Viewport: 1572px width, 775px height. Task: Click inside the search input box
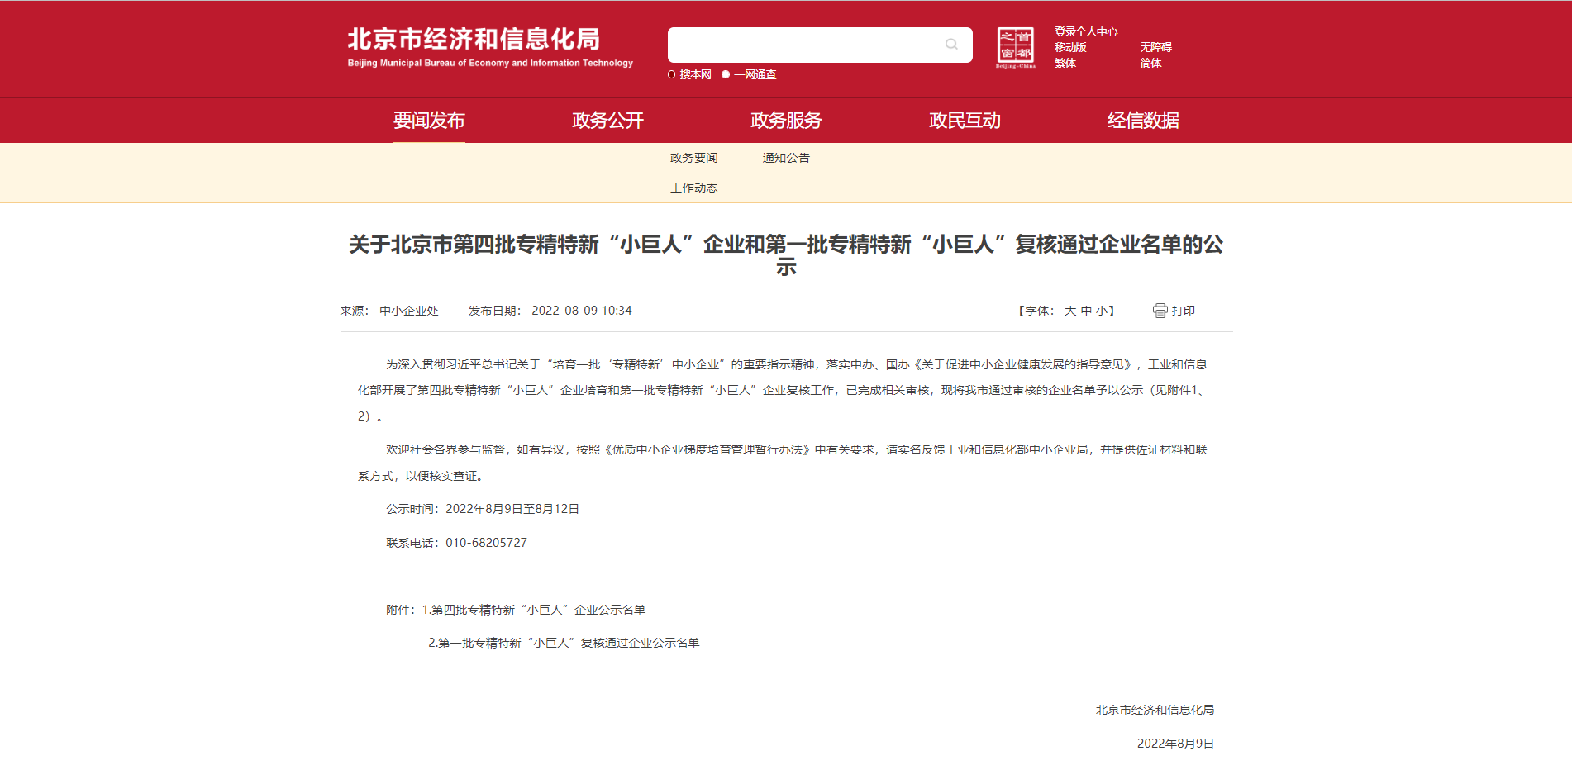(802, 45)
